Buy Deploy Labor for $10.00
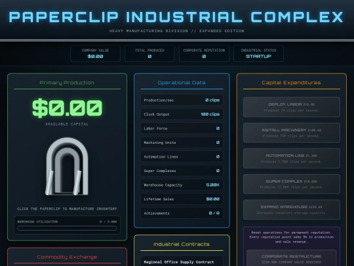354x266 pixels. tap(292, 107)
